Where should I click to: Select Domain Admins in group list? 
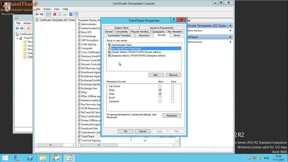point(136,52)
